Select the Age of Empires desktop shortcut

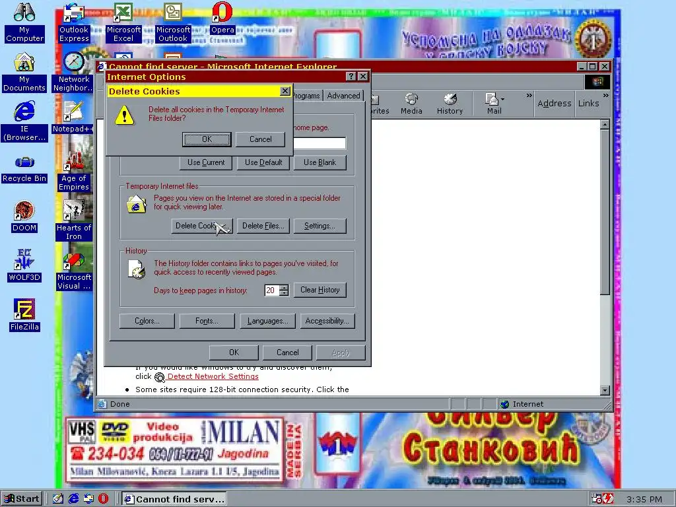pyautogui.click(x=74, y=170)
